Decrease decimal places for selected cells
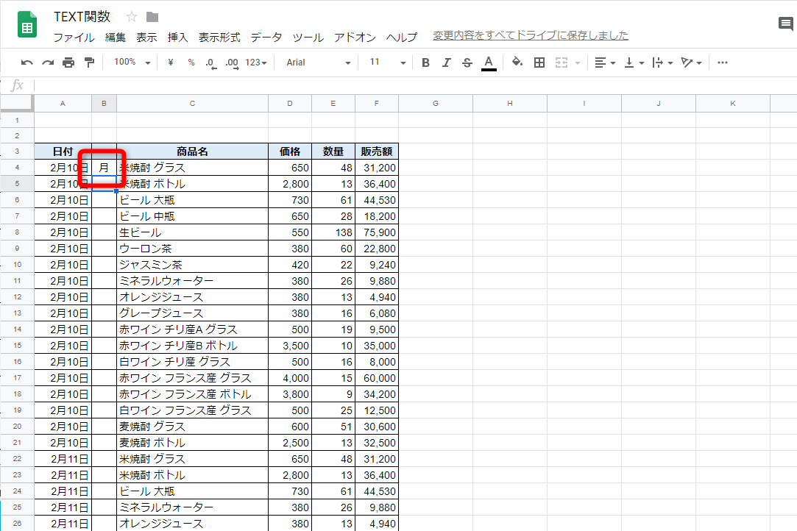Image resolution: width=797 pixels, height=531 pixels. [x=212, y=63]
